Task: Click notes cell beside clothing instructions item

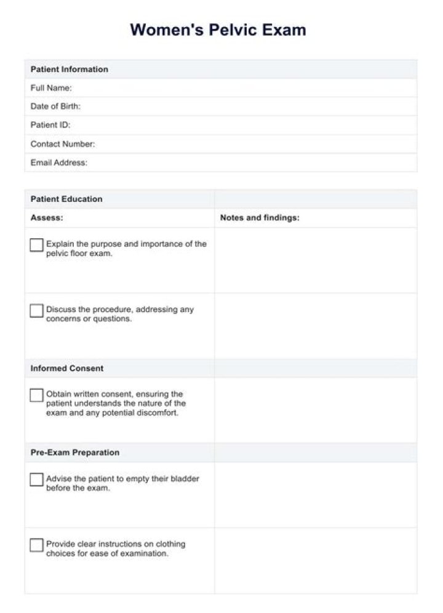Action: coord(316,561)
